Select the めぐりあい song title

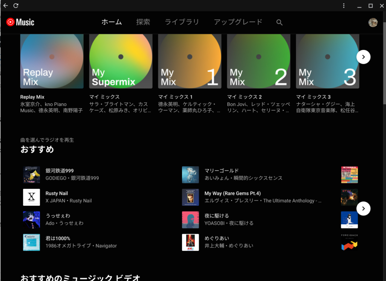(x=217, y=238)
